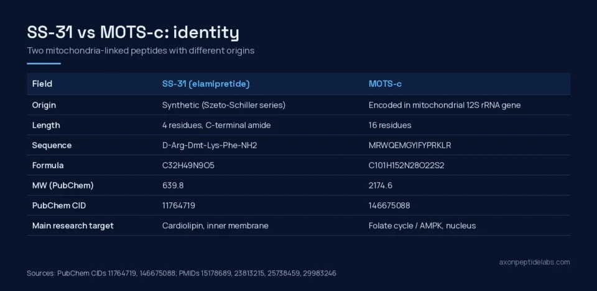This screenshot has width=597, height=291.
Task: Click 'Cardiolipin, inner membrane' cell
Action: [215, 226]
